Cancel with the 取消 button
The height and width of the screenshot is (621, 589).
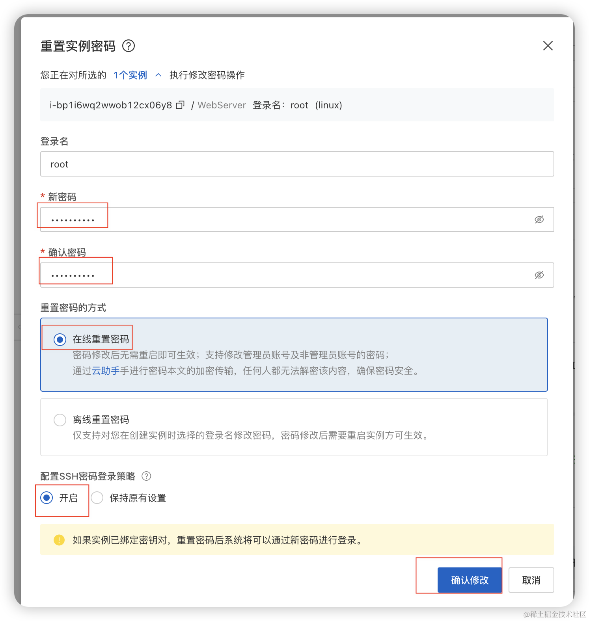531,580
